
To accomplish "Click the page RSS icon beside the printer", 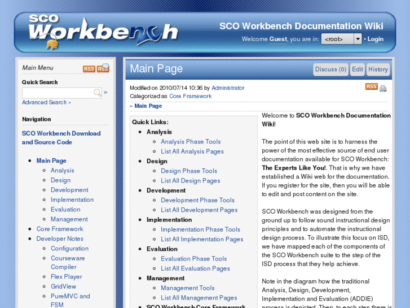I will [x=371, y=86].
